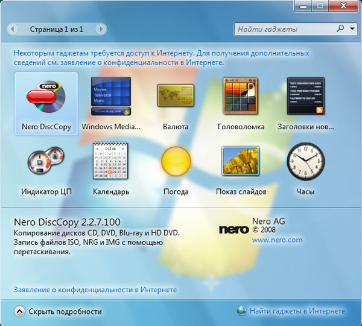Select the Календарь calendar gadget icon

click(x=110, y=161)
